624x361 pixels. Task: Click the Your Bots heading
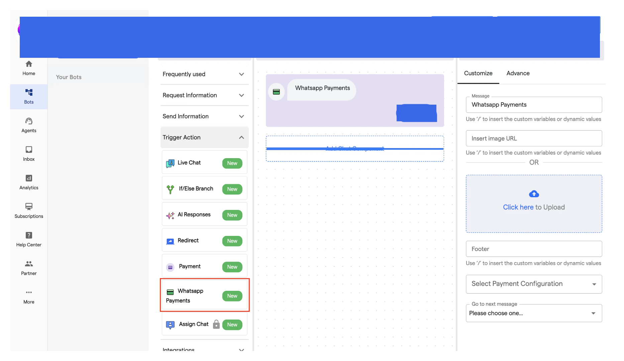pos(69,77)
